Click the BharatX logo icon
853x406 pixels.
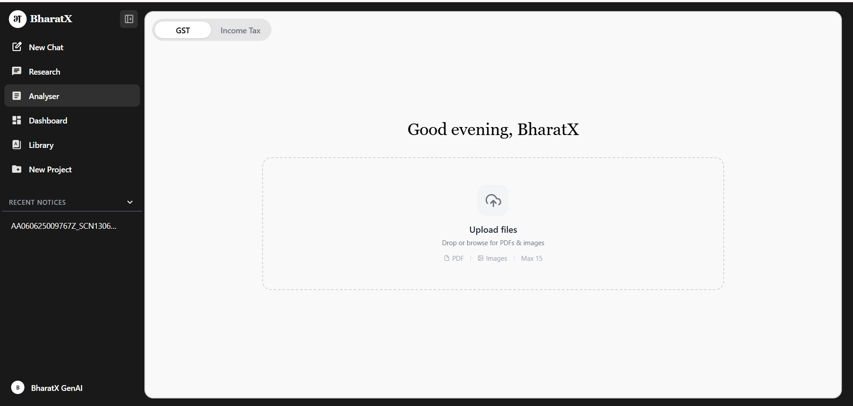18,19
